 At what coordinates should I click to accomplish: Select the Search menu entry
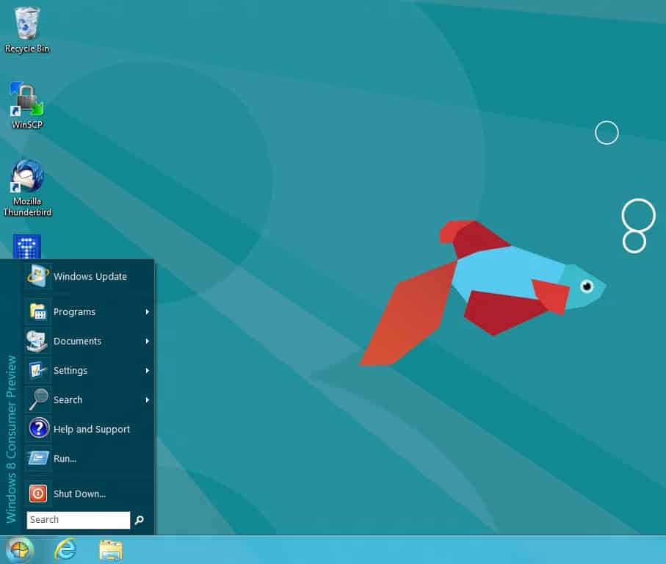click(x=89, y=400)
